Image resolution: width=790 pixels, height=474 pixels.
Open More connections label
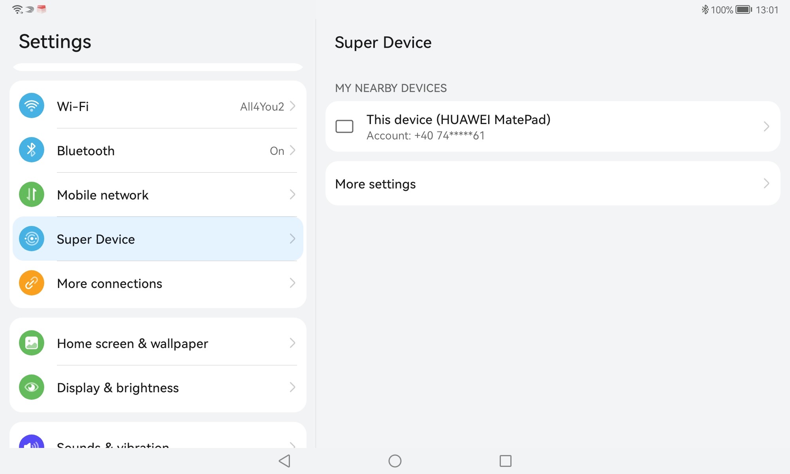point(109,283)
